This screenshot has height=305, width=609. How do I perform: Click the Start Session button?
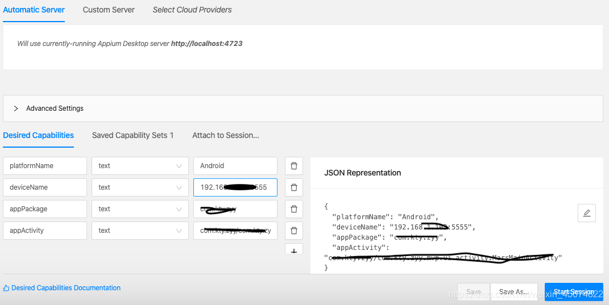pyautogui.click(x=574, y=292)
